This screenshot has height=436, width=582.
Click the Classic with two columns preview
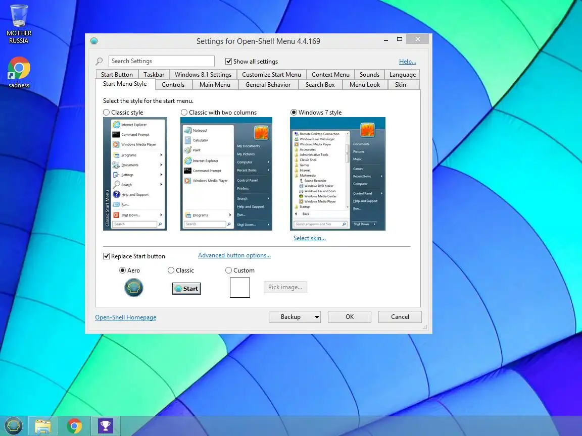point(226,174)
